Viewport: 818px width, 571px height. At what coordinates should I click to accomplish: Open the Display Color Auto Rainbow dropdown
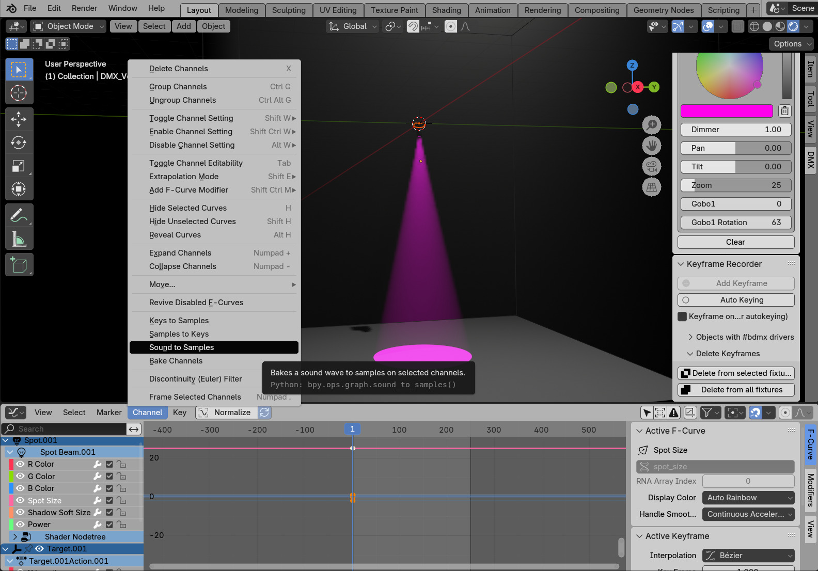pos(748,498)
